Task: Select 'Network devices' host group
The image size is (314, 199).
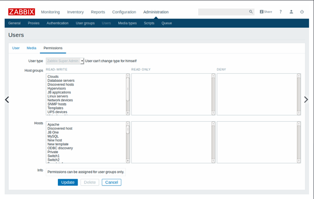Action: pyautogui.click(x=60, y=100)
